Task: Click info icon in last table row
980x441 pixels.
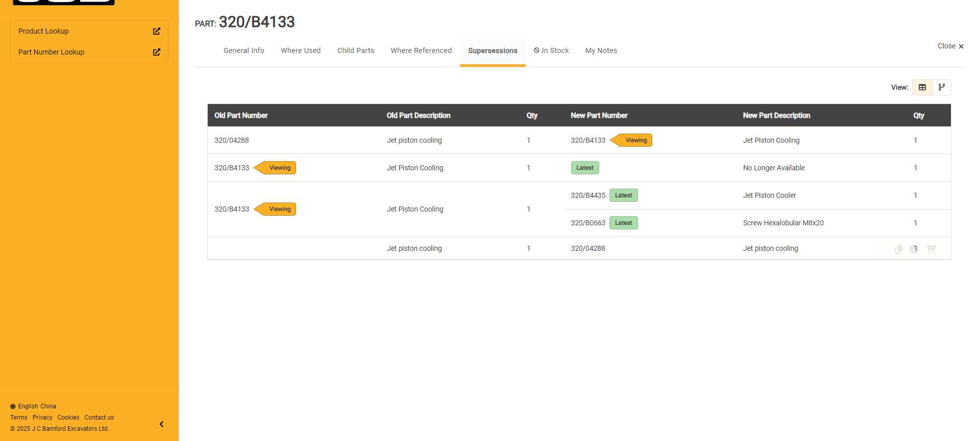Action: [914, 249]
